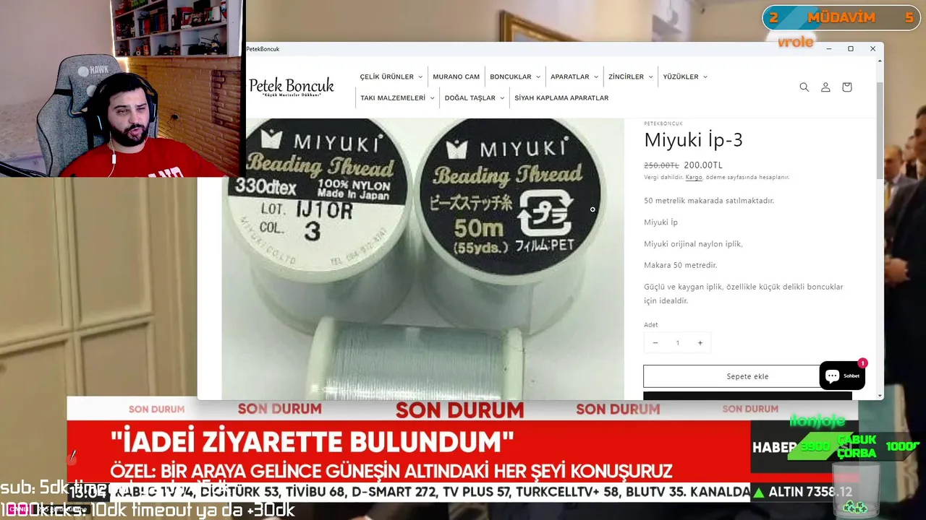Expand the BONCUKLAR dropdown
This screenshot has height=520, width=926.
[515, 77]
